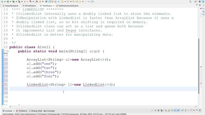The width and height of the screenshot is (205, 115).
Task: Open Display Selected Console dropdown arrow
Action: click(x=188, y=111)
